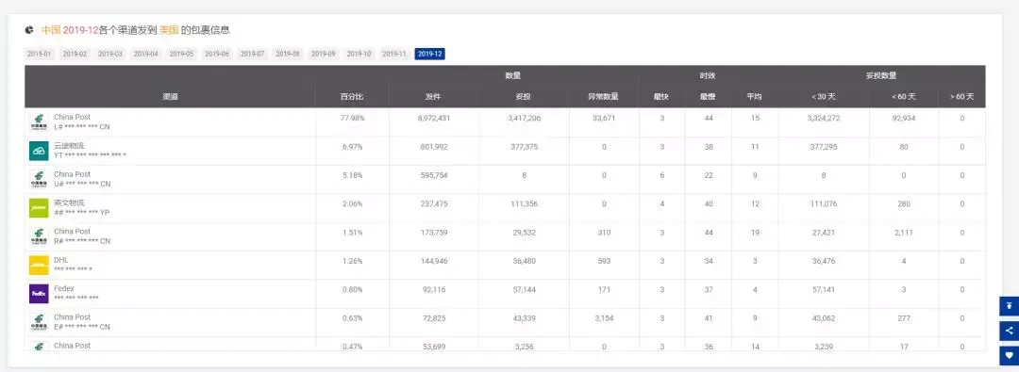The image size is (1019, 372).
Task: Select the 2019-09 month tab
Action: tap(323, 54)
